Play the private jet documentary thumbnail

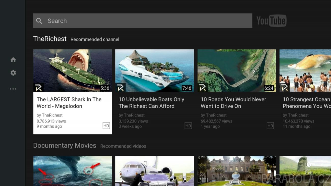click(x=155, y=171)
